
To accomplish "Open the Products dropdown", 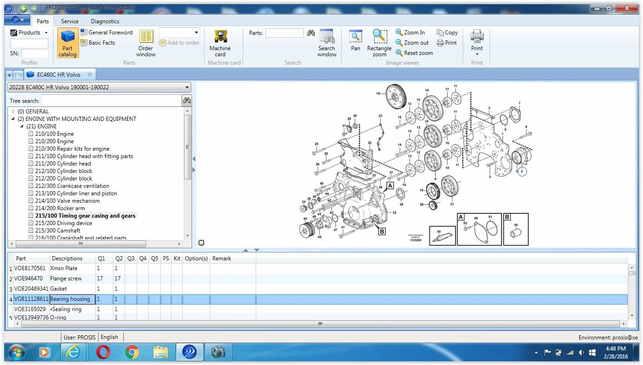I will [29, 33].
